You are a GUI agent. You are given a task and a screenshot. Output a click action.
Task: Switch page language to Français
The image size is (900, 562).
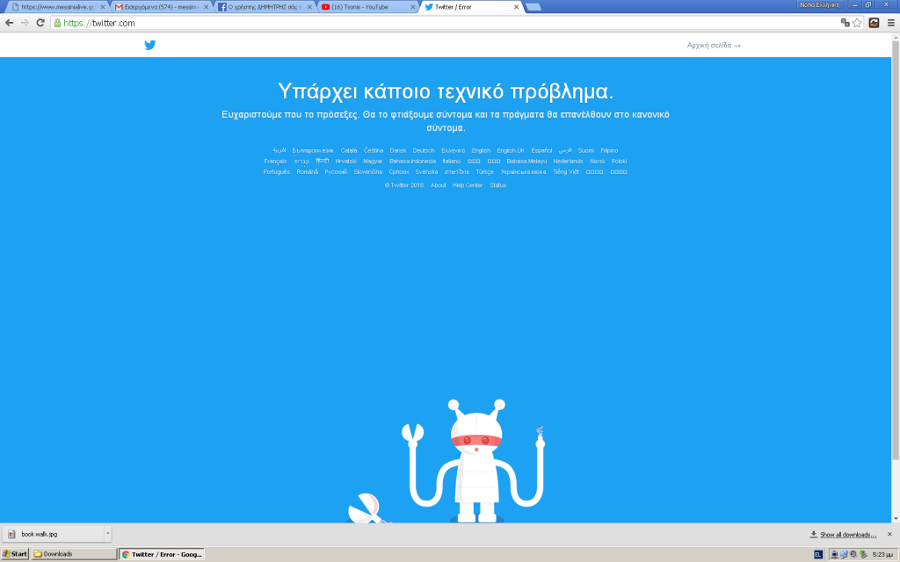pyautogui.click(x=275, y=162)
